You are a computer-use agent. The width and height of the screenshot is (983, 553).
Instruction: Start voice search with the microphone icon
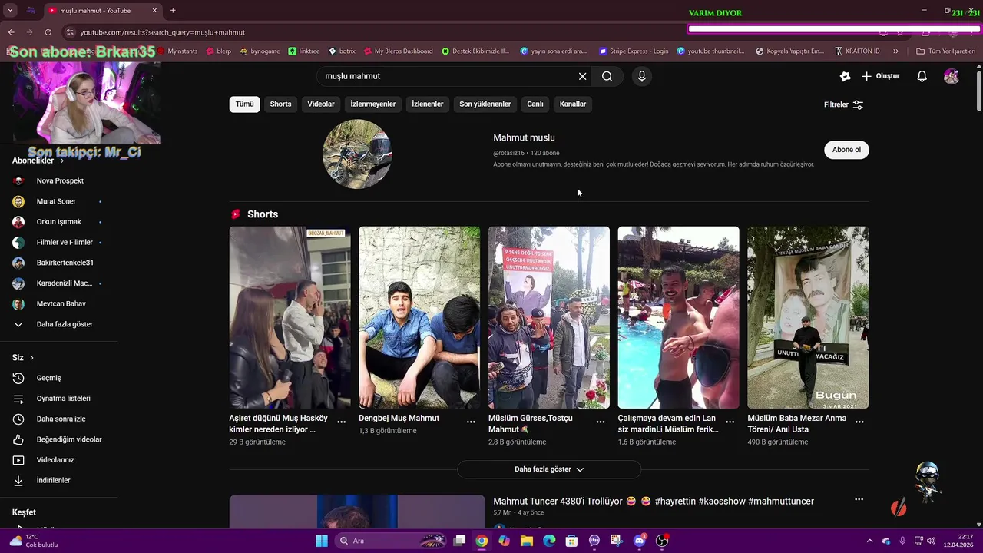pyautogui.click(x=642, y=76)
